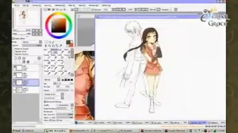Open the brush texture dropdown
The image size is (238, 133).
click(x=62, y=98)
